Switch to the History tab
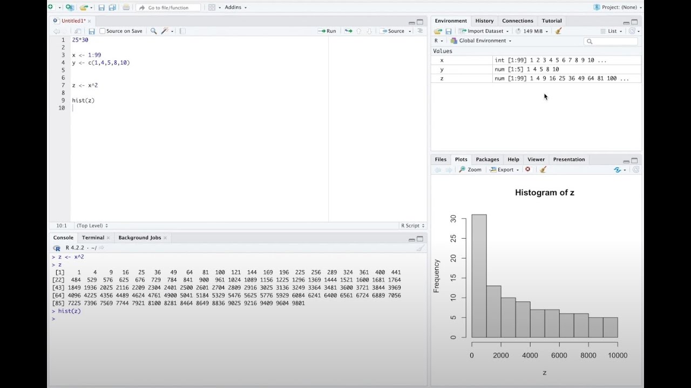 pos(484,21)
